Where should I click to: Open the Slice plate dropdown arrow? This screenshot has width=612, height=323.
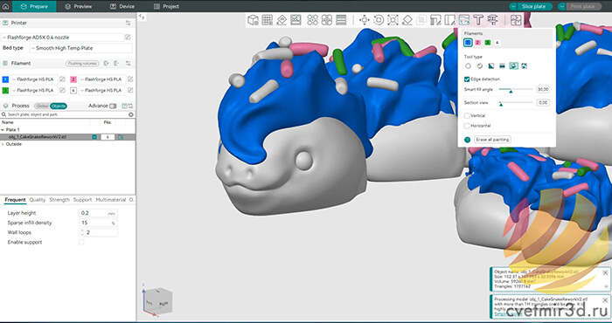[x=513, y=6]
